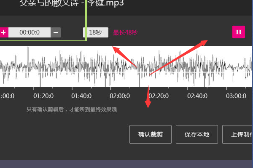This screenshot has height=168, width=253.
Task: Click the 保存本地 button
Action: (x=197, y=134)
